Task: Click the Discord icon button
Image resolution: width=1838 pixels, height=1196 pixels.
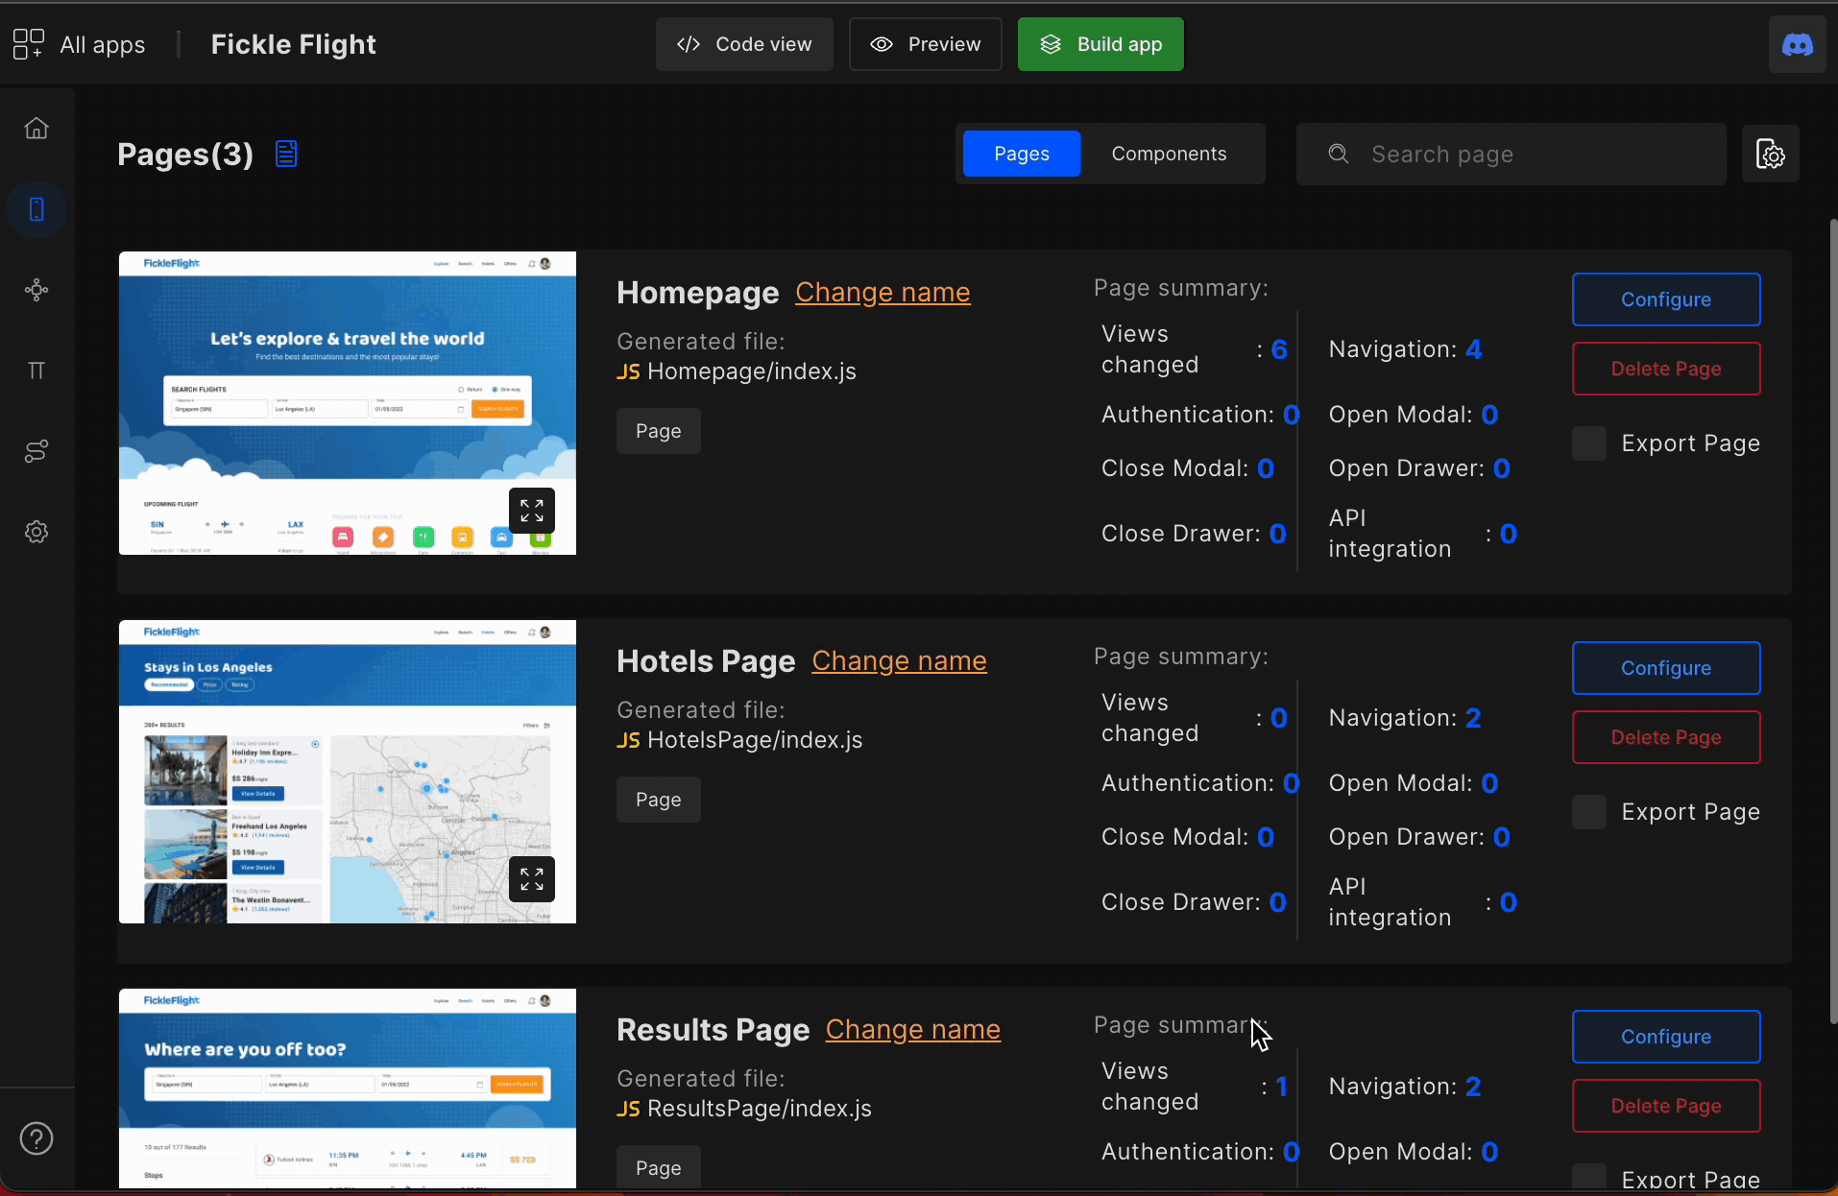Action: pos(1797,44)
